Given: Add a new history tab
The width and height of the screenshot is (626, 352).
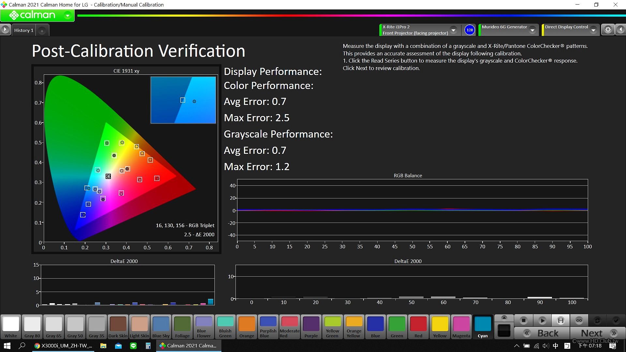Looking at the screenshot, I should [x=42, y=31].
